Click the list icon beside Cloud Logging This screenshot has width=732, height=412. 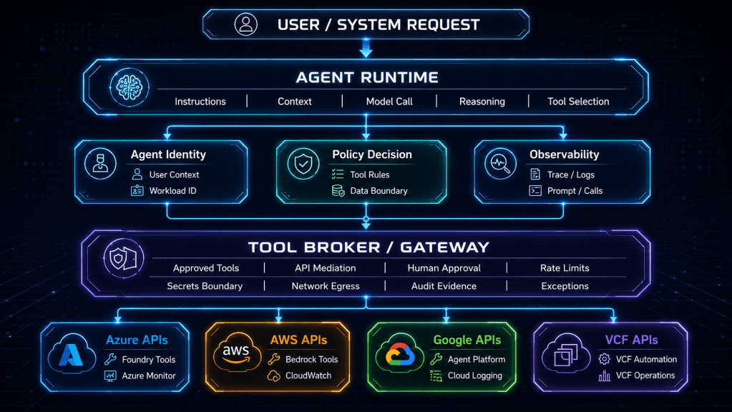[436, 376]
